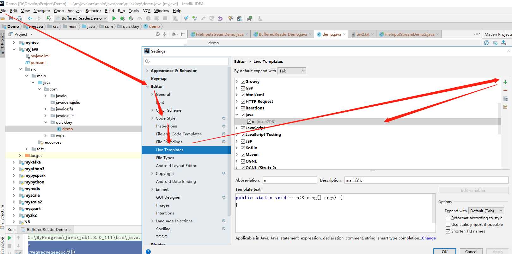512x254 pixels.
Task: Click the settings search field
Action: click(x=186, y=61)
